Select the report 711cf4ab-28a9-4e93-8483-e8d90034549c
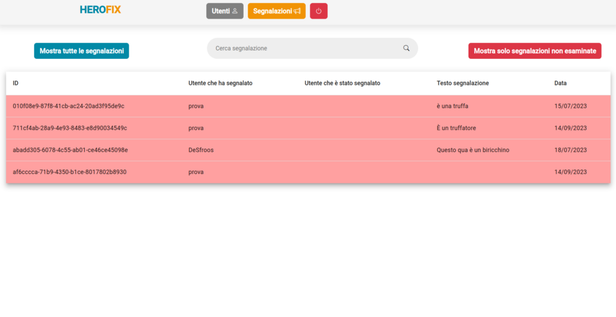This screenshot has height=317, width=616. point(308,128)
